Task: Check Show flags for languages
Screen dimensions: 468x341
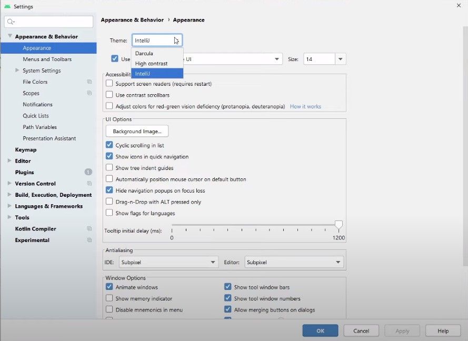Action: coord(109,213)
